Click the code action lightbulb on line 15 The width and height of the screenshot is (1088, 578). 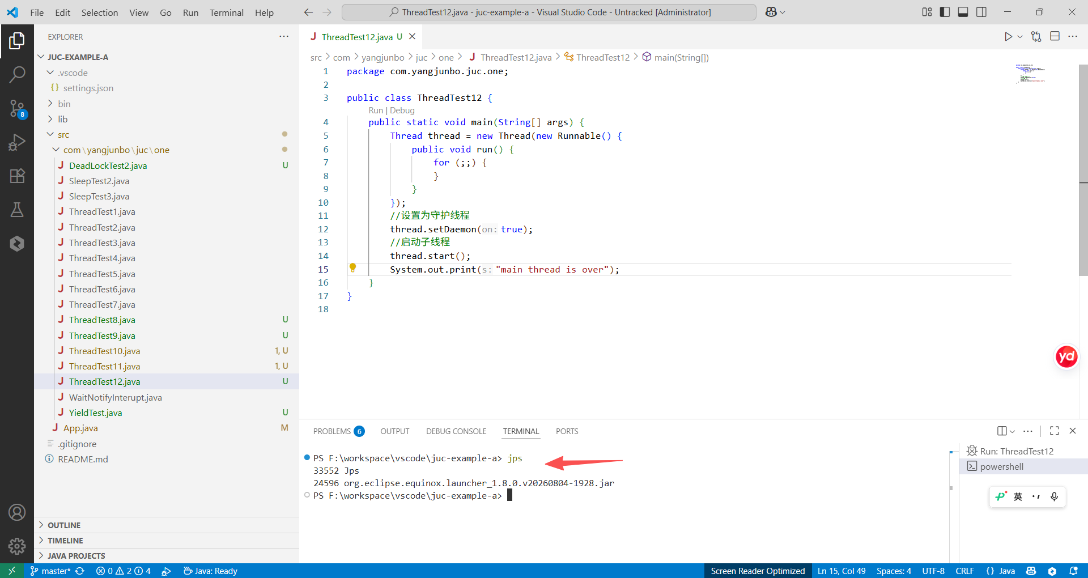click(352, 267)
